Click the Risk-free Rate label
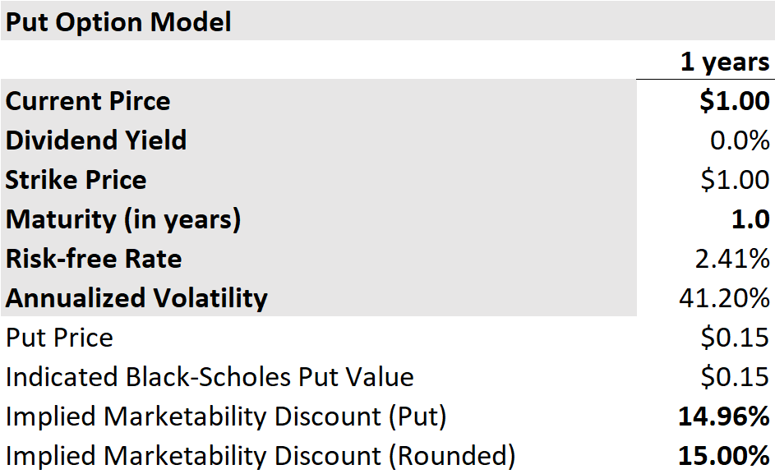 (94, 259)
